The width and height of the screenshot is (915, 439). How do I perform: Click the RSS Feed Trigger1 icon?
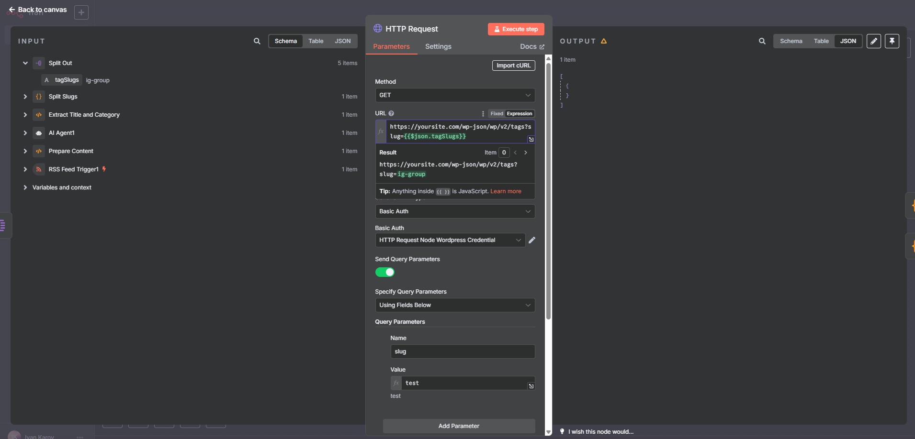(x=39, y=169)
